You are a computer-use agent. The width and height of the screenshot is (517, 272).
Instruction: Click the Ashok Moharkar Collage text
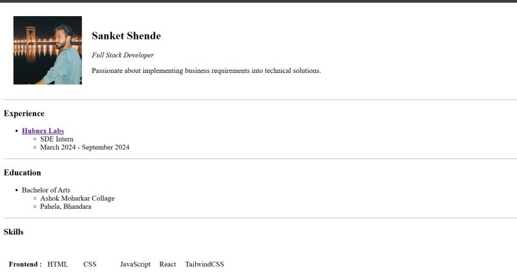click(77, 198)
